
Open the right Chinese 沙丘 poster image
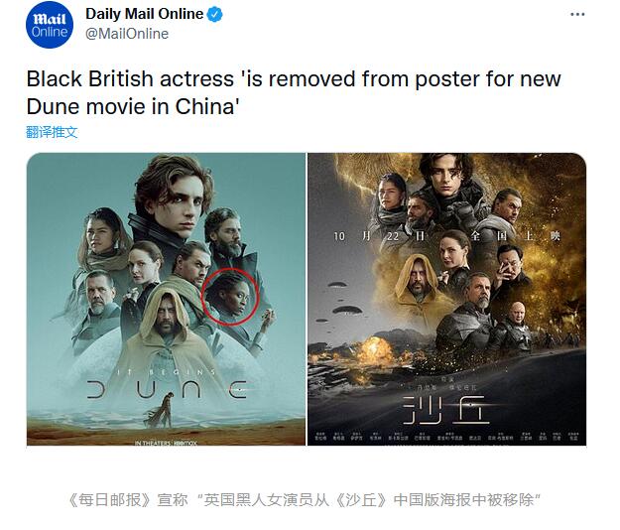[446, 299]
